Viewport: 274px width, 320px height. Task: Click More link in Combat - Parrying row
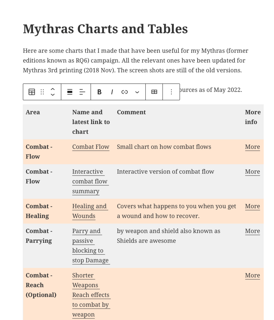[252, 231]
